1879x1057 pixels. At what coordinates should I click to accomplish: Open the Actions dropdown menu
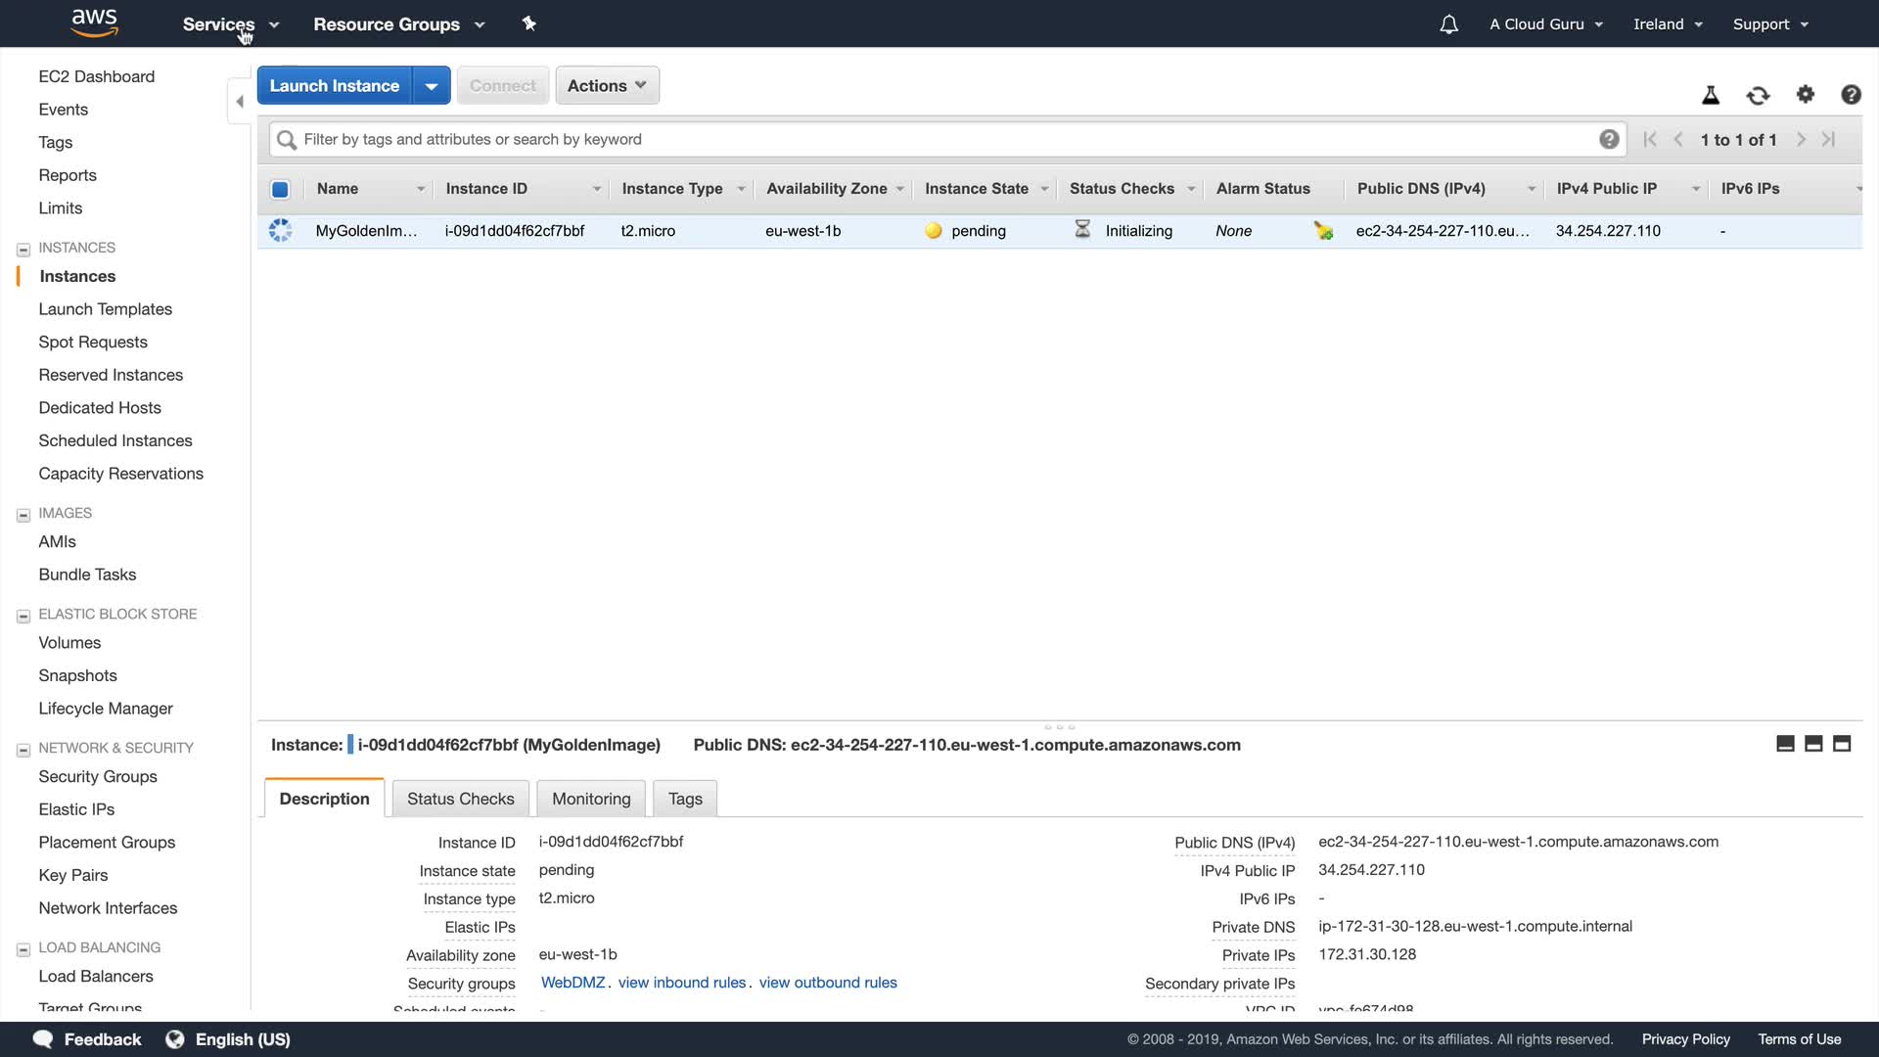coord(607,86)
